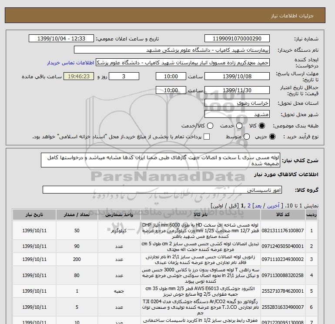
Task: Go to the last page link آخرین
Action: (x=273, y=206)
